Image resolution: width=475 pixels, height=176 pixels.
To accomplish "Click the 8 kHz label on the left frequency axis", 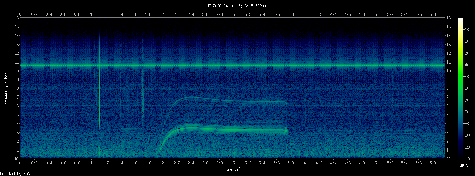I will pos(17,88).
